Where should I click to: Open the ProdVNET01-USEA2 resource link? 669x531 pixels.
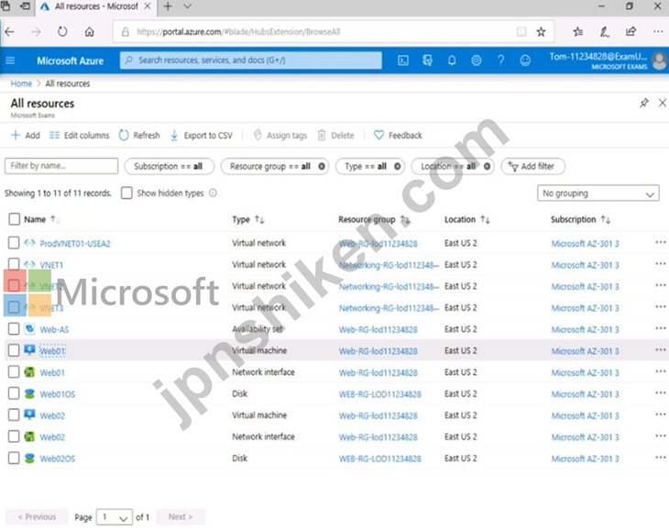pos(75,243)
